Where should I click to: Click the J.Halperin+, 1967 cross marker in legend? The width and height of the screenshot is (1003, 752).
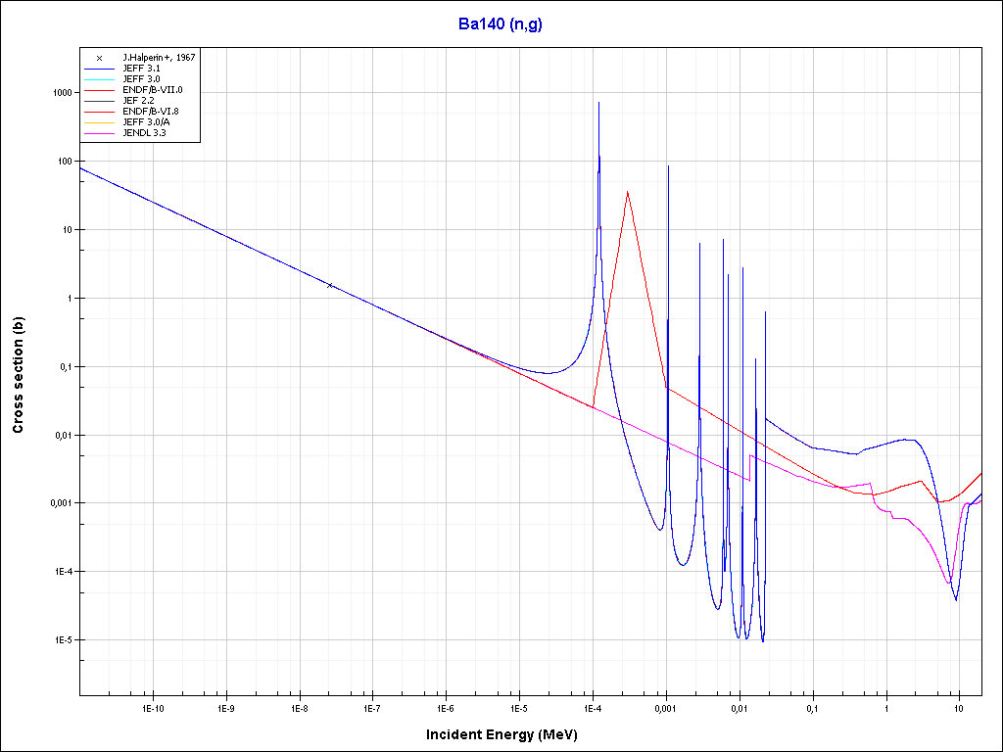[x=99, y=58]
